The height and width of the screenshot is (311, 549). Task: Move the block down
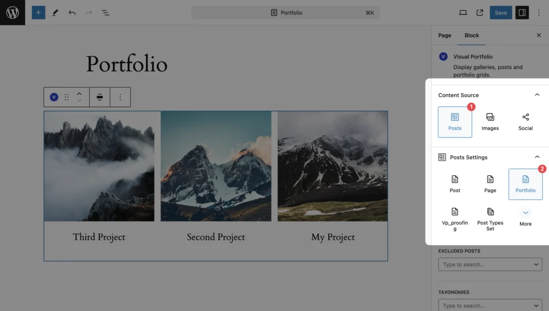click(x=79, y=101)
